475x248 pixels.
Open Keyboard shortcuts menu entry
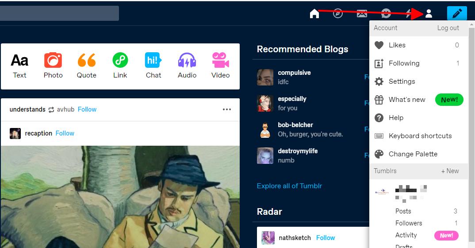tap(419, 136)
